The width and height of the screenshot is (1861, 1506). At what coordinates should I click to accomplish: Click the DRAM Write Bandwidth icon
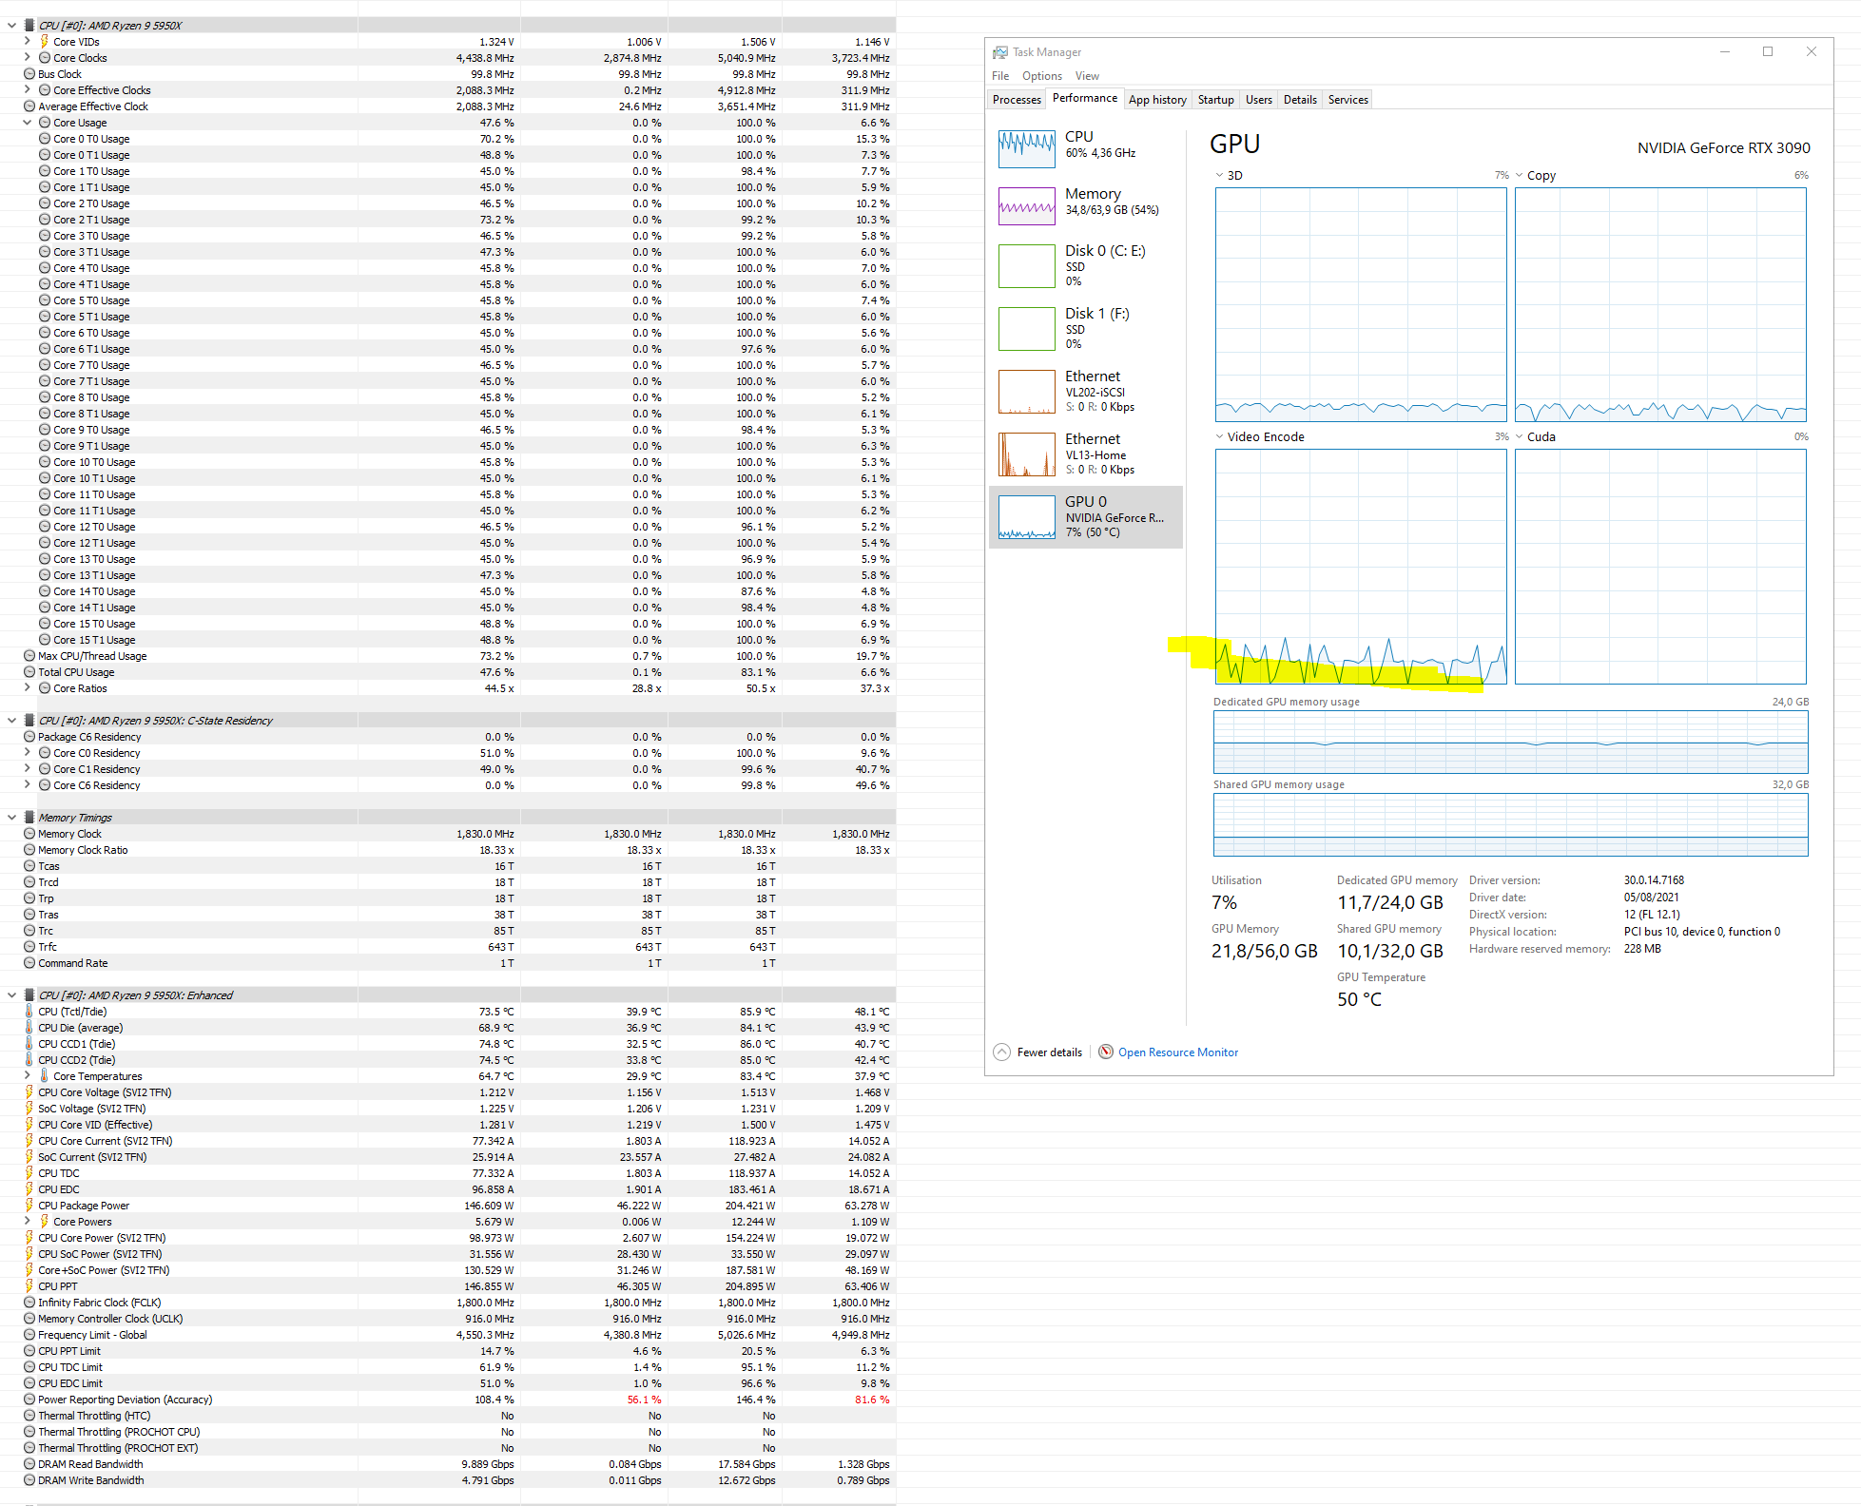tap(29, 1480)
